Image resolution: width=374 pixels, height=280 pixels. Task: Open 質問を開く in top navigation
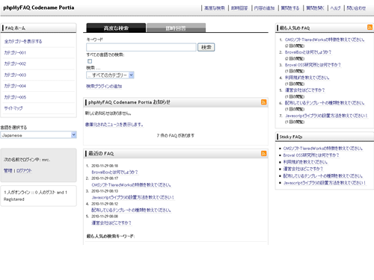click(x=315, y=8)
